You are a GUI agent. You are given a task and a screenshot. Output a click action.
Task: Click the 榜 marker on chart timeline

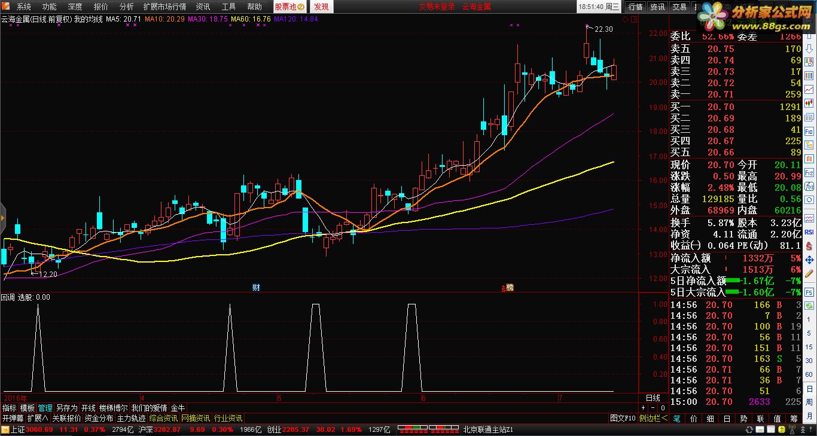510,288
